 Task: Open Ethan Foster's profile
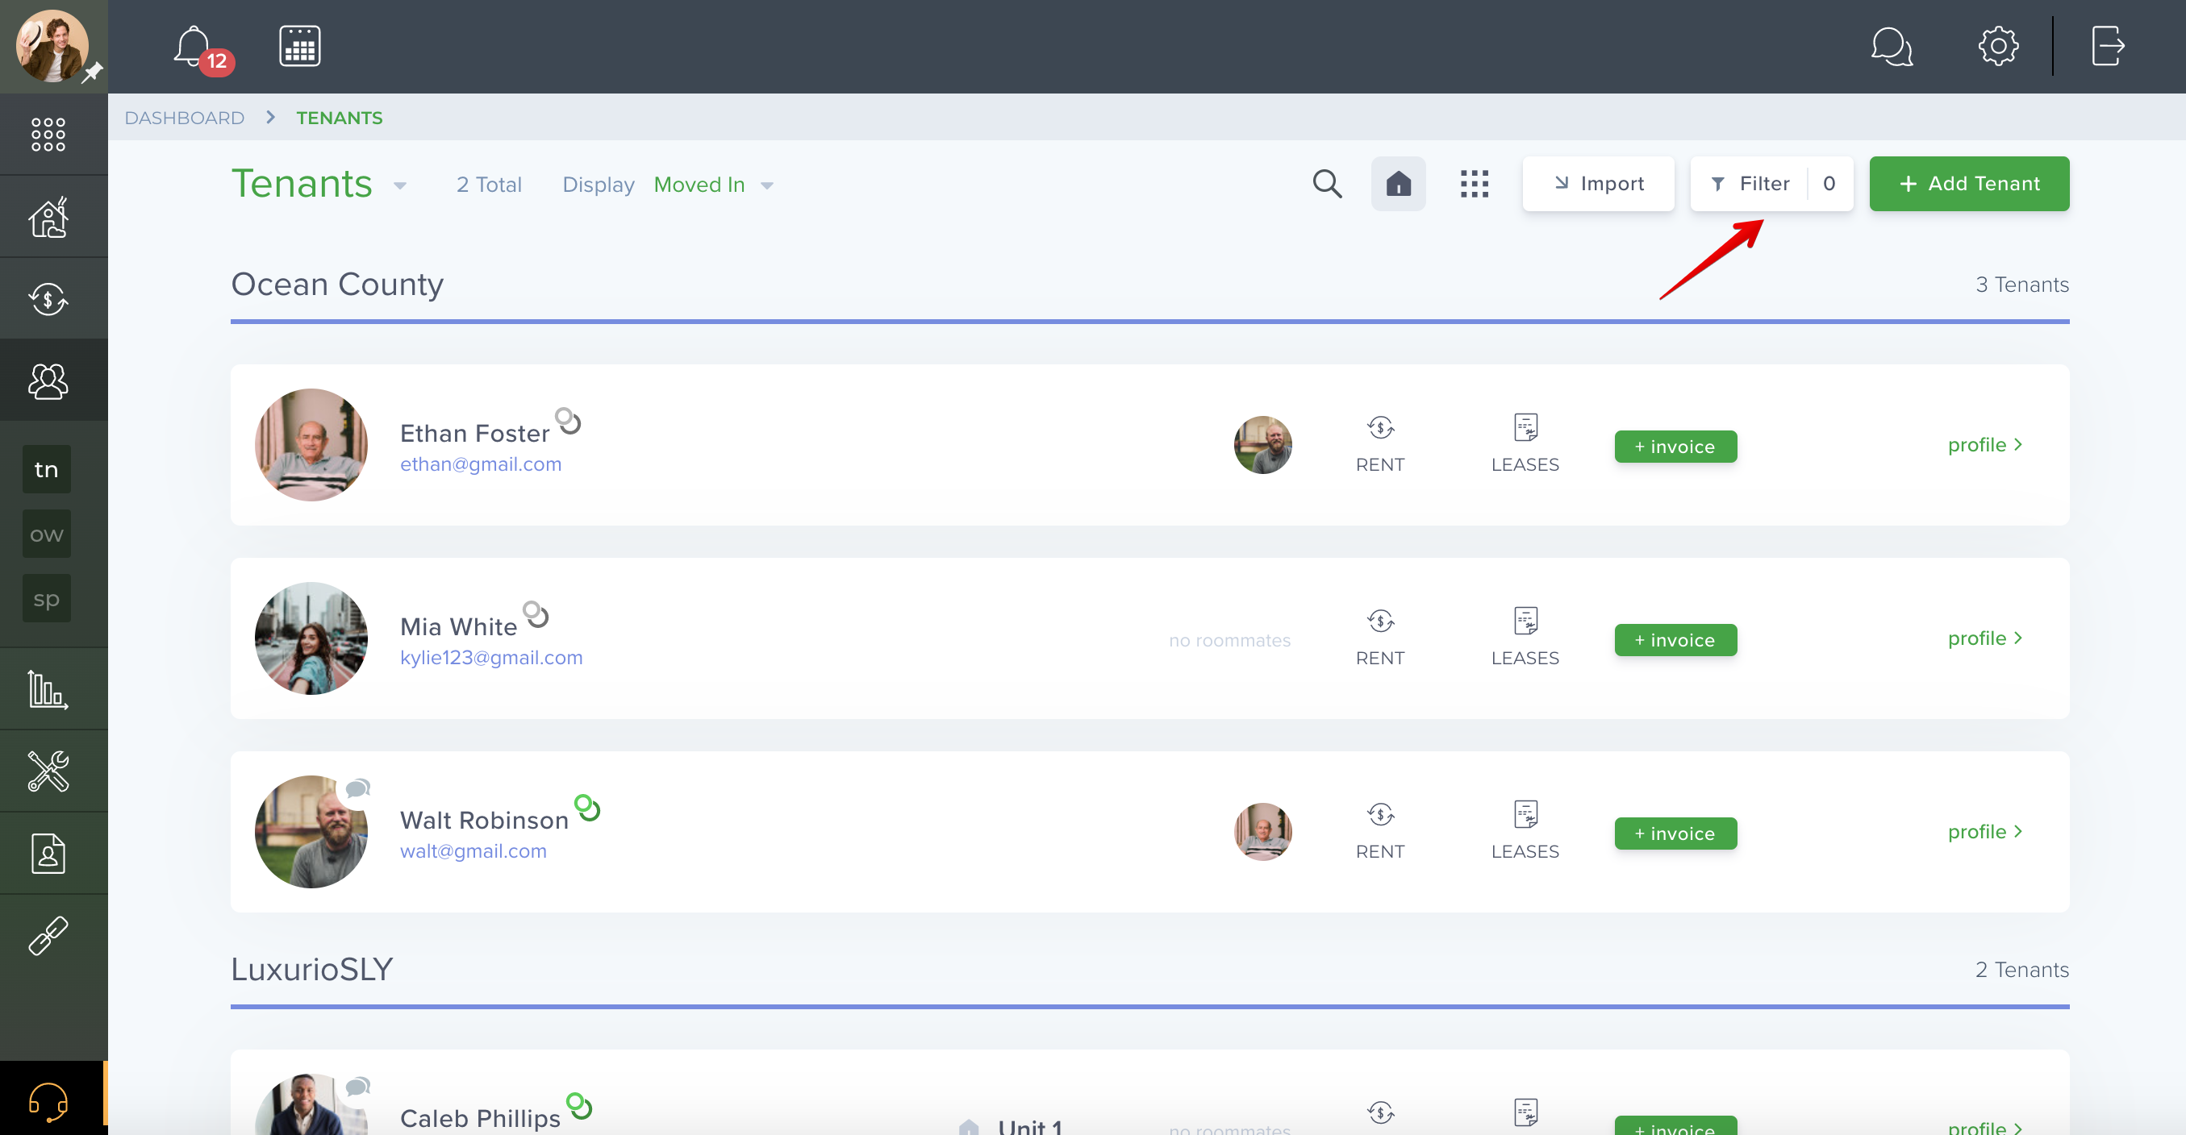1985,444
